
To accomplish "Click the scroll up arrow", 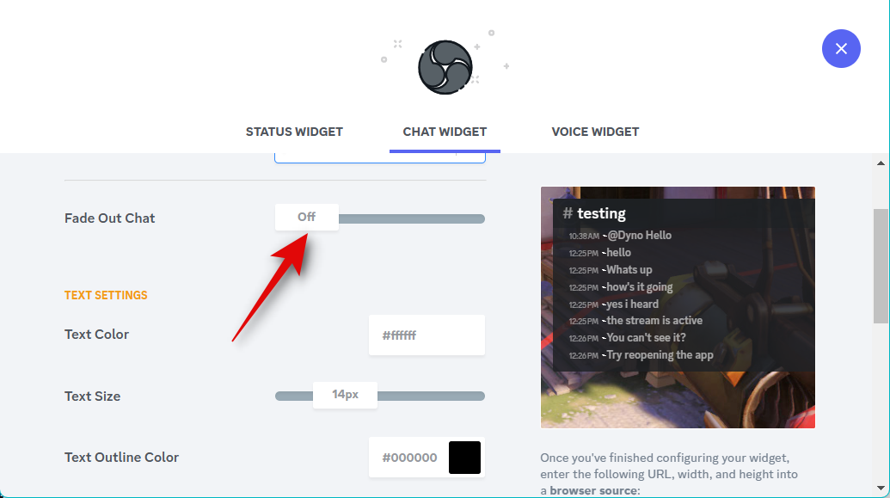I will click(881, 163).
